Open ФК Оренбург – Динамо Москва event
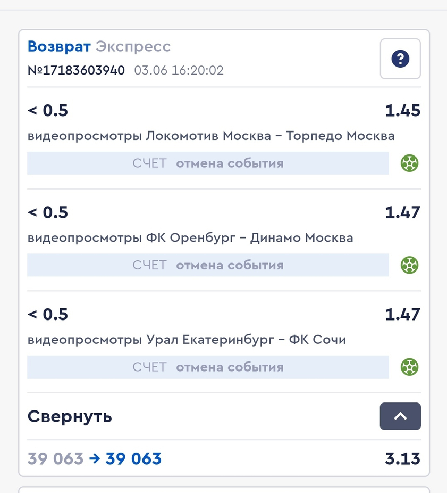447x493 pixels. (190, 238)
